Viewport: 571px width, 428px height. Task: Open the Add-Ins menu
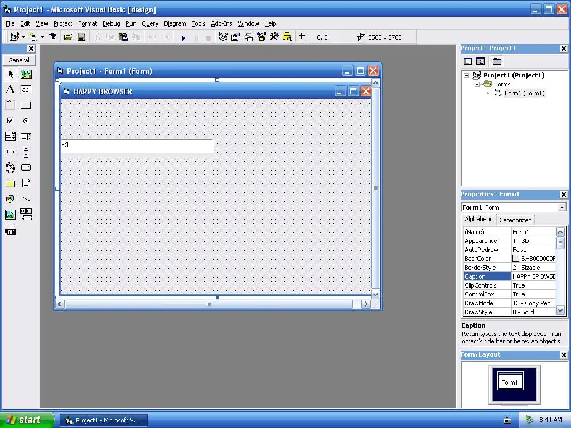coord(221,23)
